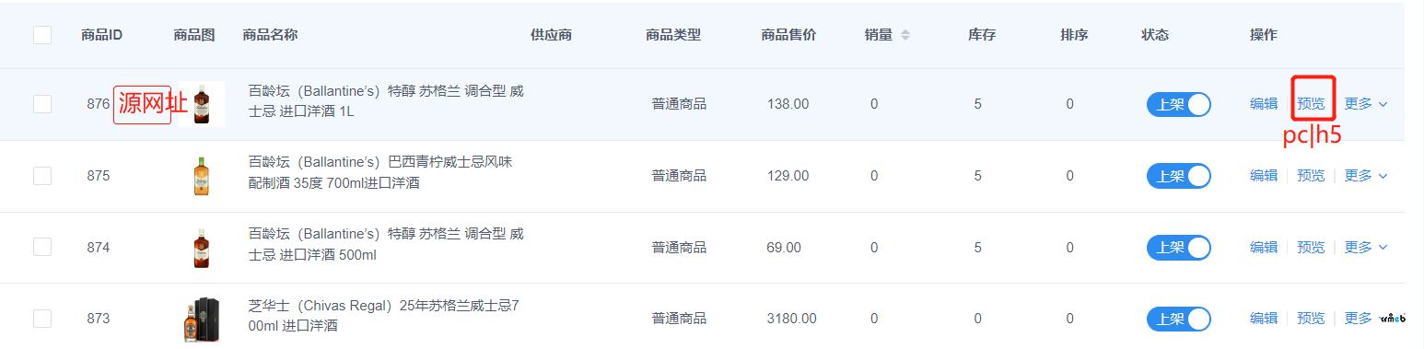Open product image thumbnail for item 876
Viewport: 1424px width, 349px height.
click(199, 104)
